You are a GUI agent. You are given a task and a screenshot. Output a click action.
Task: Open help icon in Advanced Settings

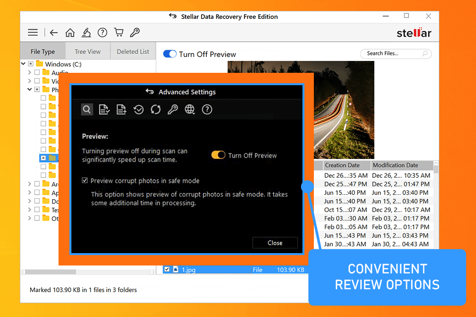click(207, 109)
